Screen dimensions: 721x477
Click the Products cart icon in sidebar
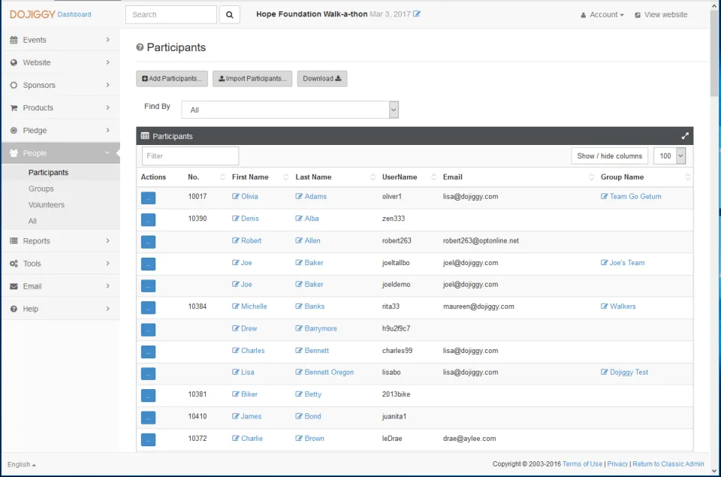tap(14, 107)
